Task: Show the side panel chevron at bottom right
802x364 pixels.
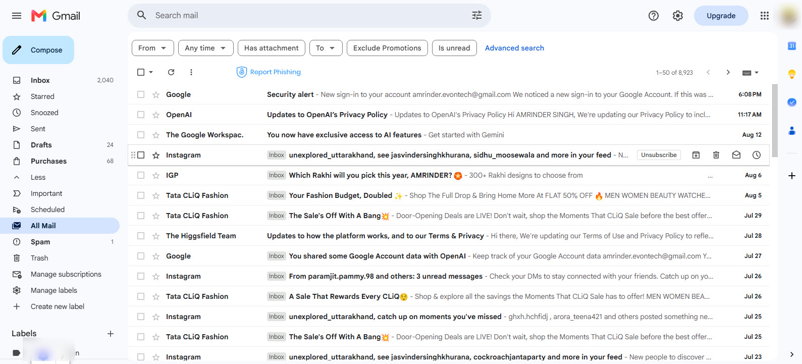Action: (x=792, y=354)
